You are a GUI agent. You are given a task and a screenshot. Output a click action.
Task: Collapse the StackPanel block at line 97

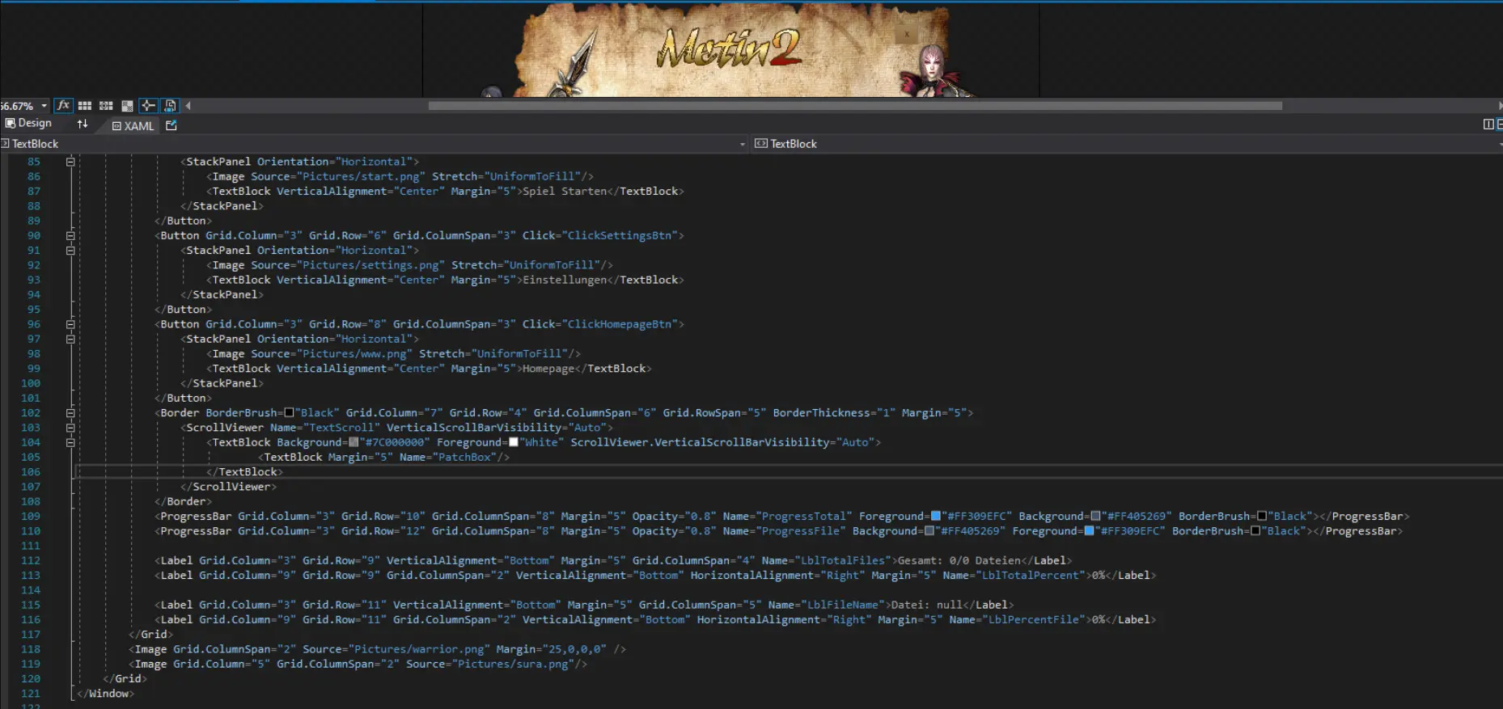click(70, 340)
